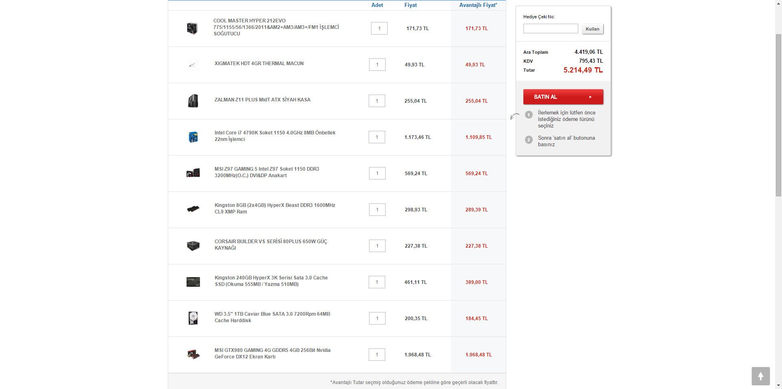Open the MSI GTX980 GAMING 4G product link
Image resolution: width=782 pixels, height=389 pixels.
[x=272, y=354]
